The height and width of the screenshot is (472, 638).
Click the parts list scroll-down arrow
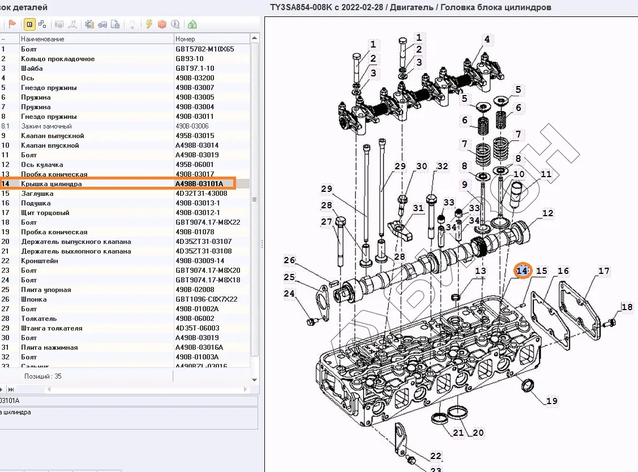pos(254,380)
